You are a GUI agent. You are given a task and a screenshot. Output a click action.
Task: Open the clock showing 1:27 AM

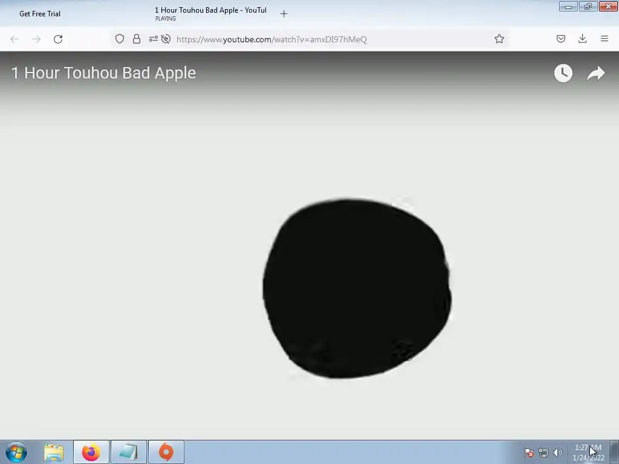click(x=588, y=453)
